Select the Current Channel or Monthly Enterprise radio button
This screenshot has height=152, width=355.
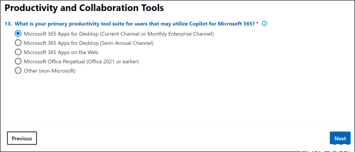[x=18, y=34]
